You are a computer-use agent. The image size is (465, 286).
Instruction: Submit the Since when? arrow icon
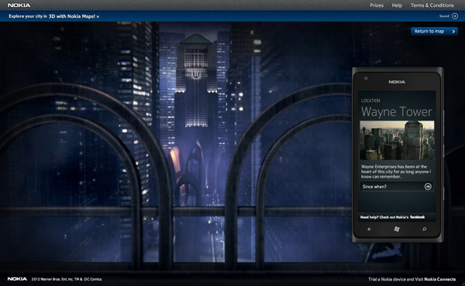[x=428, y=186]
